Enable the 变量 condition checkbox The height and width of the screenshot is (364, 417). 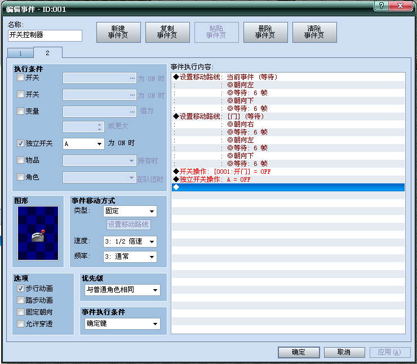[21, 111]
